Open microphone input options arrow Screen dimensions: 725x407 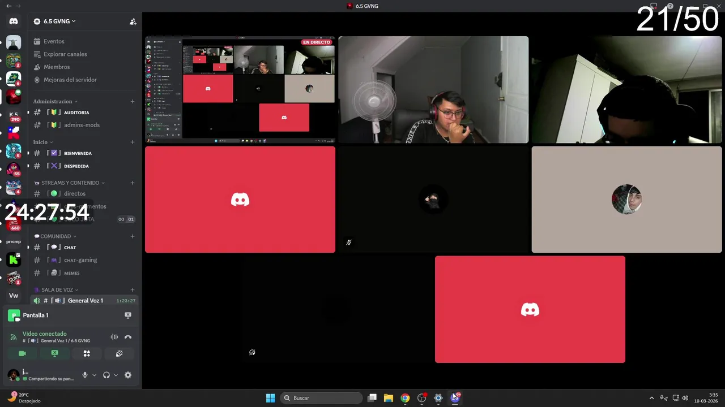[x=94, y=375]
